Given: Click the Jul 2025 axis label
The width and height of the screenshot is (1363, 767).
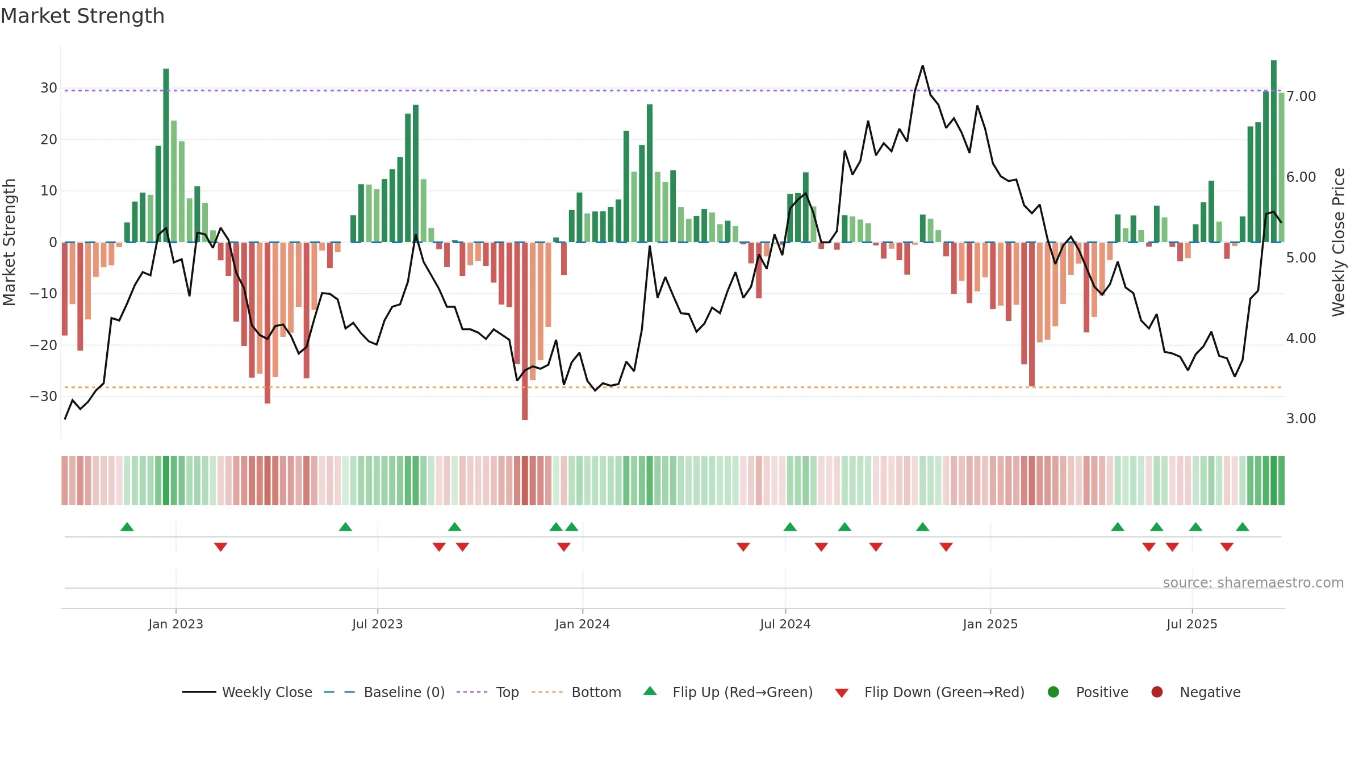Looking at the screenshot, I should point(1191,624).
